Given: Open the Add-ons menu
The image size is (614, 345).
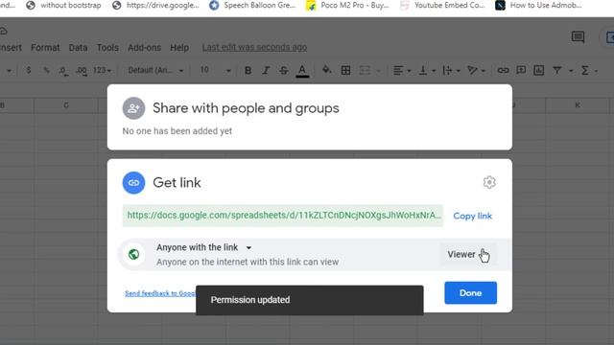Looking at the screenshot, I should point(144,48).
